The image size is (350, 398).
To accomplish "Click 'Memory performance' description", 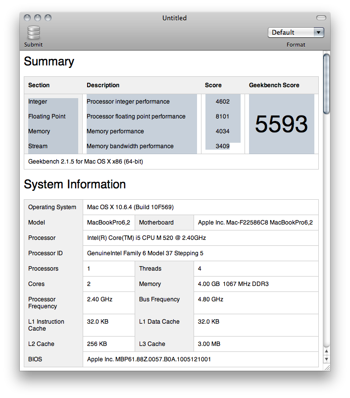I will [x=115, y=131].
